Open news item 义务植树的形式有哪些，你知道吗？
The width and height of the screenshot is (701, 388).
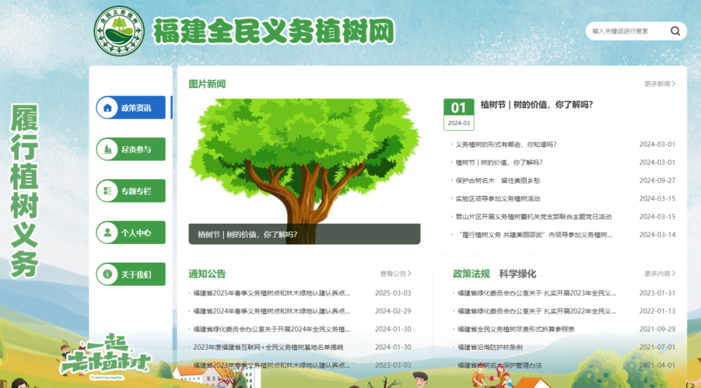[506, 145]
